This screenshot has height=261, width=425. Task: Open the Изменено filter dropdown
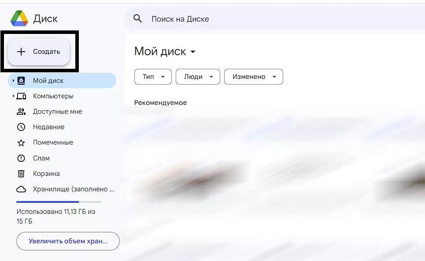point(253,77)
